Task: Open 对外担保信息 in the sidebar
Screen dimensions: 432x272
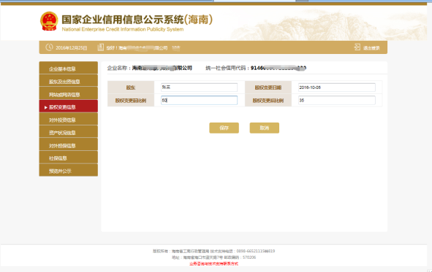Action: point(68,145)
